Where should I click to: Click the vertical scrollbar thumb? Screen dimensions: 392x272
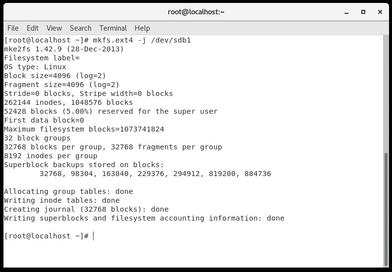[386, 208]
